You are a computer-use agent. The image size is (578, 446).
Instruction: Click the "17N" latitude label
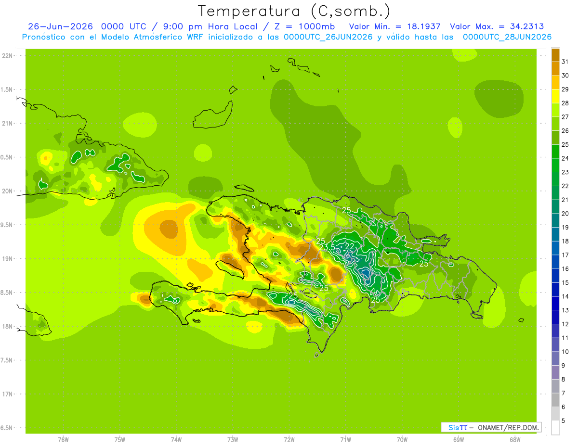tap(7, 394)
